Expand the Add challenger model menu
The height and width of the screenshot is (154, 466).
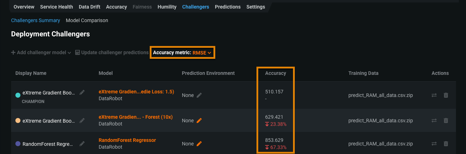tap(41, 52)
